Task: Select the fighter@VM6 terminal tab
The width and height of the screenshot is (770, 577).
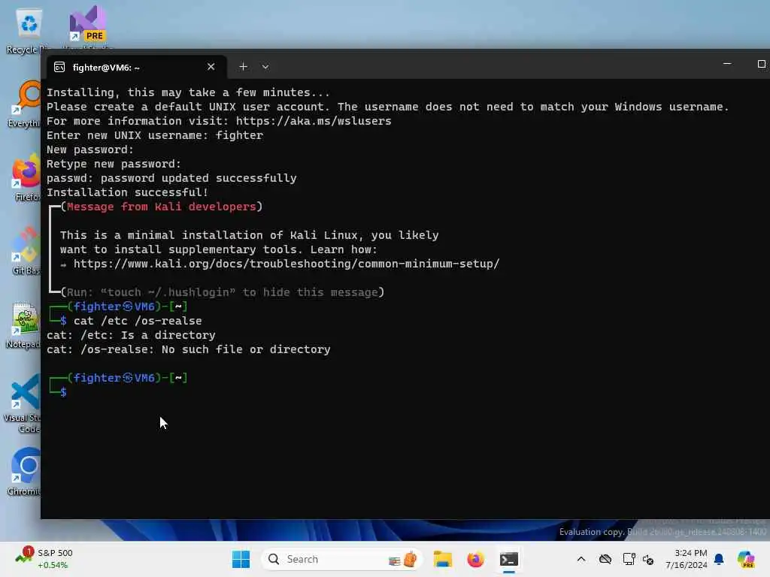Action: point(137,67)
